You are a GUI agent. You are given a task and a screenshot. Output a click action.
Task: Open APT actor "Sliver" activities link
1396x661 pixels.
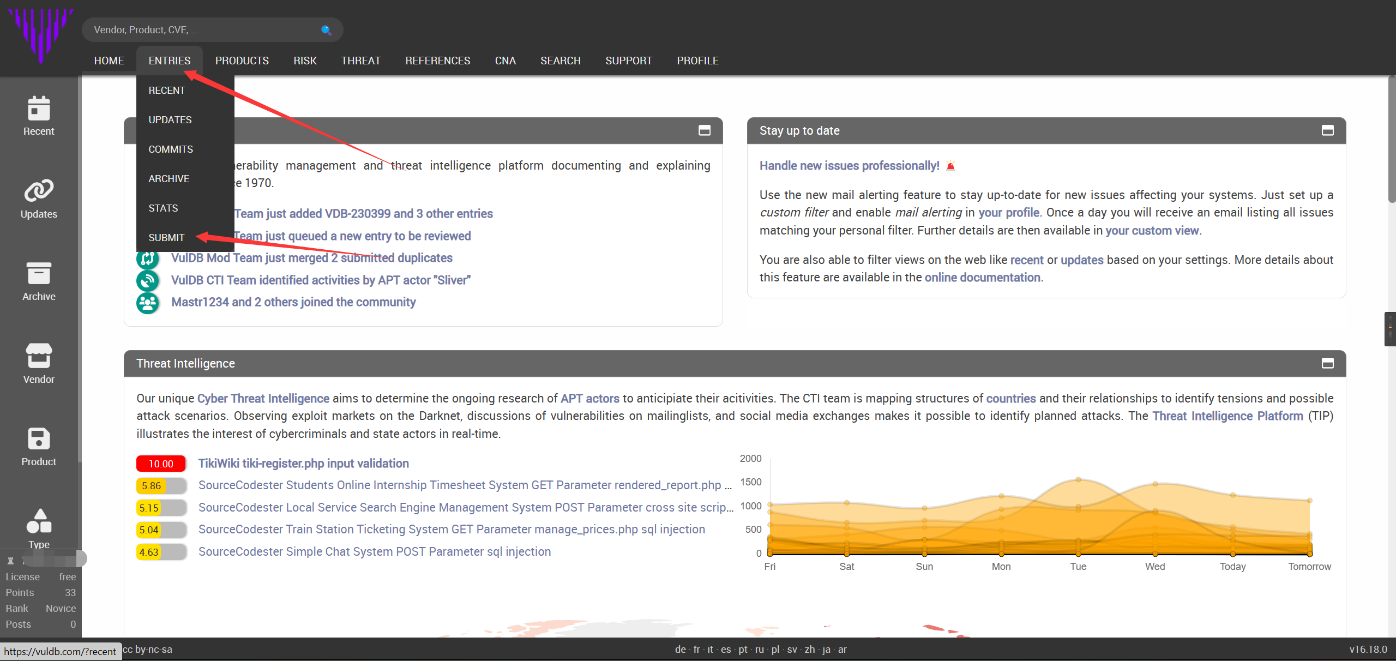(321, 280)
